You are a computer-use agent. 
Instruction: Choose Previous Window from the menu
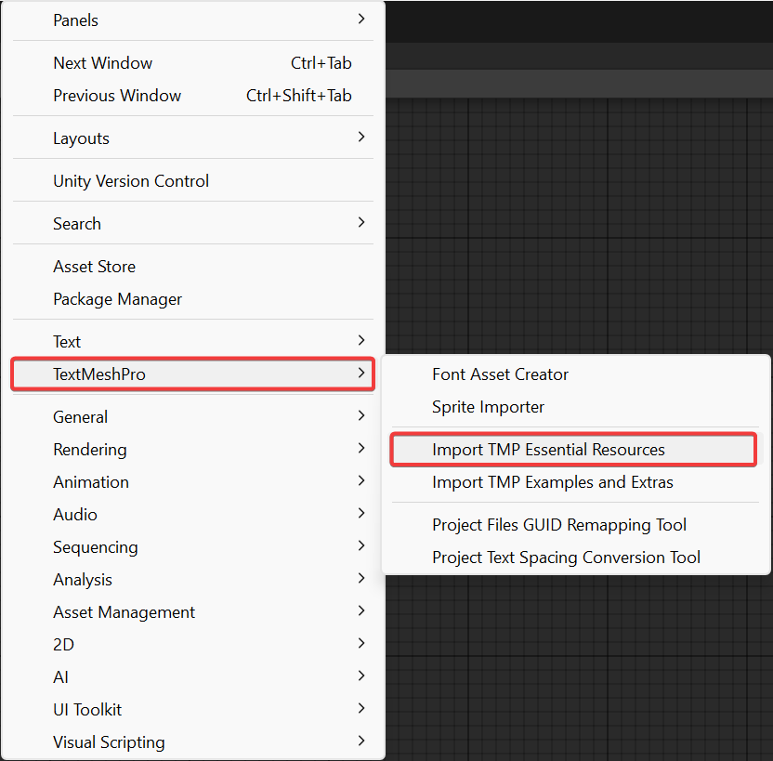click(x=117, y=96)
